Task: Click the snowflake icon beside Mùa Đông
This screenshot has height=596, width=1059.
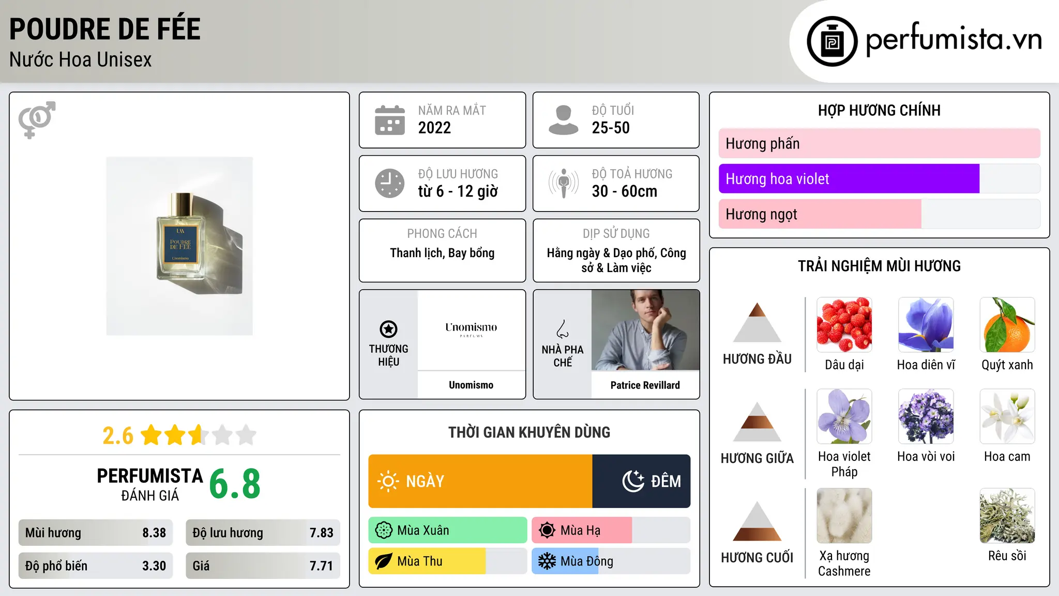Action: (x=547, y=561)
